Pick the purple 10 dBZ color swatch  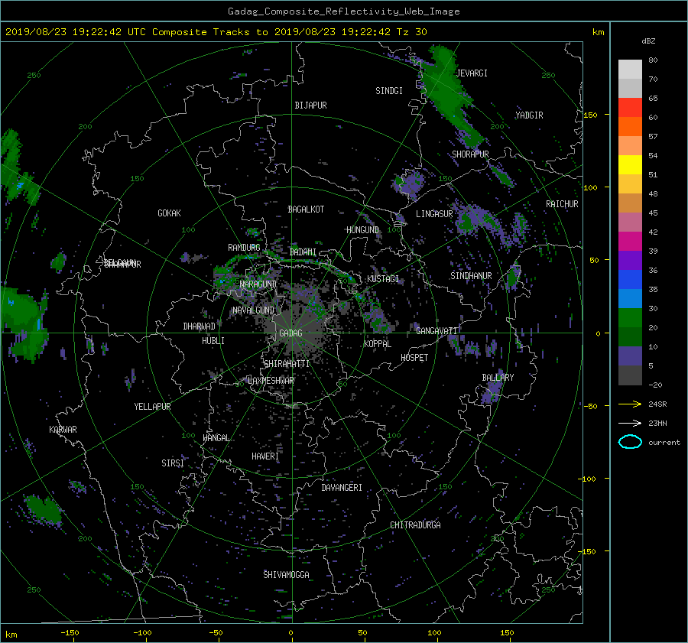pos(630,356)
